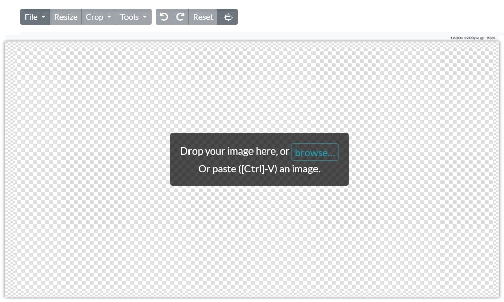This screenshot has height=302, width=504.
Task: Click the Redo arrow icon
Action: point(180,17)
